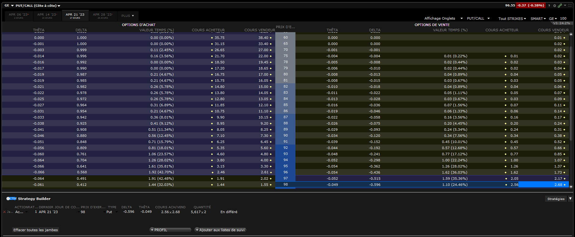Screen dimensions: 575x237
Task: Click the + PROFIL button
Action: [170, 230]
